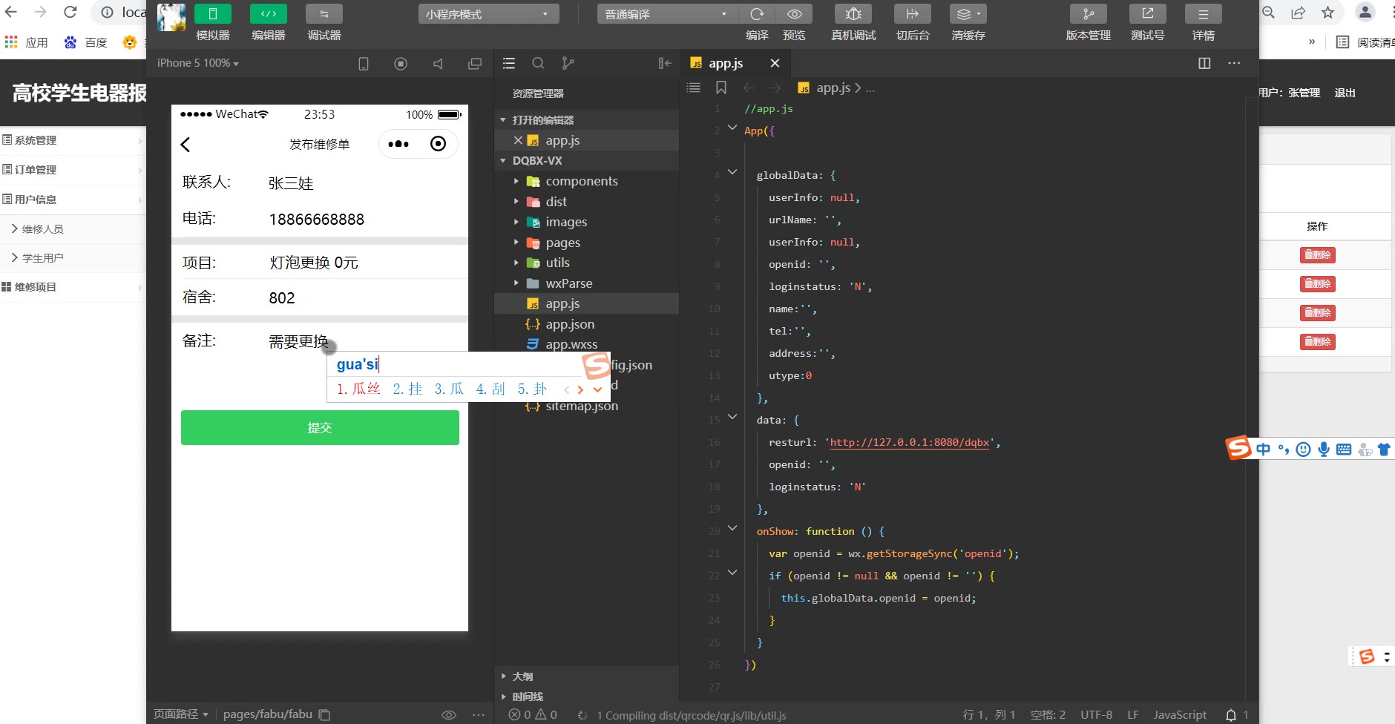
Task: Click the compile refresh icon
Action: tap(757, 14)
